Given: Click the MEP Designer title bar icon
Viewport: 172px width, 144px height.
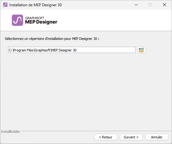Looking at the screenshot, I should click(5, 5).
